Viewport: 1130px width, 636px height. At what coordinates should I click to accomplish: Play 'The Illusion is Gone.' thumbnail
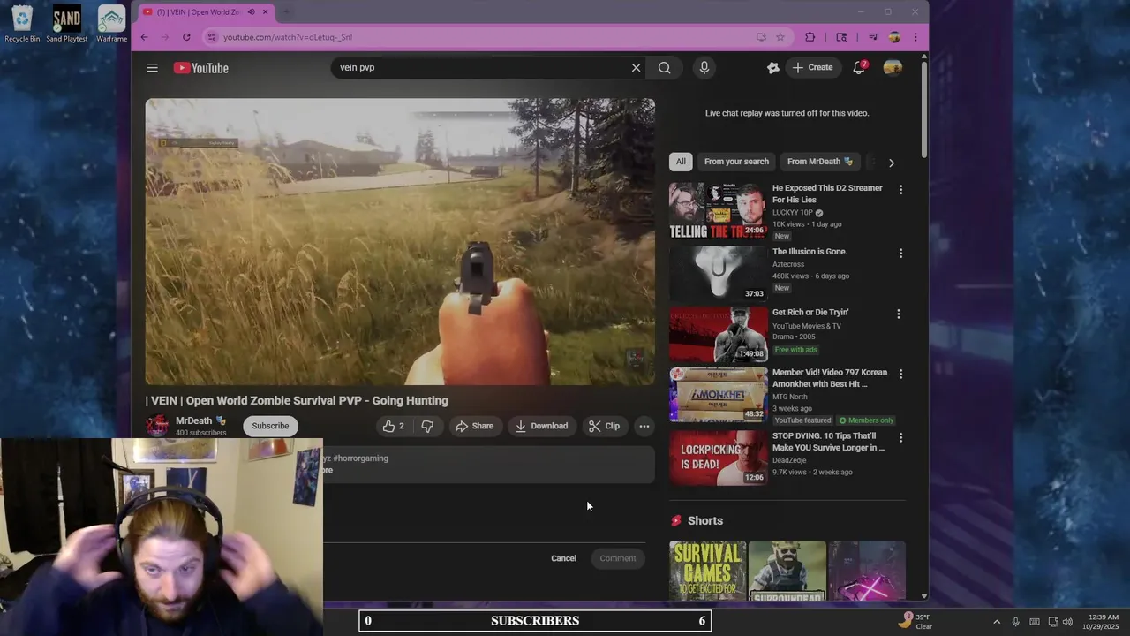click(x=718, y=273)
